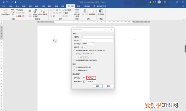The width and height of the screenshot is (186, 111).
Task: Toggle touch/mouse mode icon
Action: pos(15,2)
